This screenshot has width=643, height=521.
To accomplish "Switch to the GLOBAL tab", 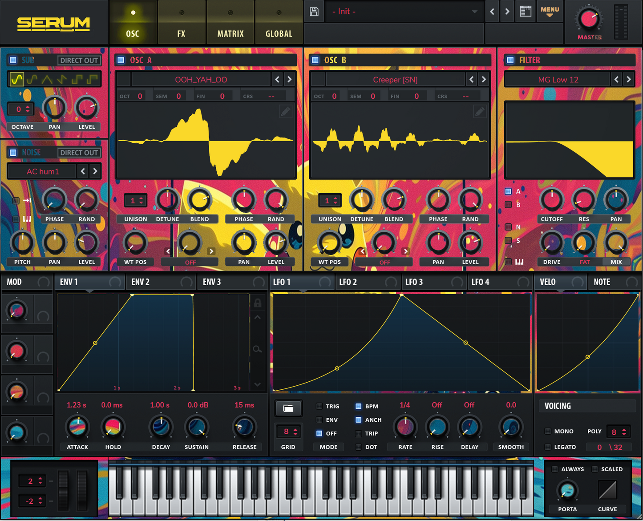I will 279,22.
